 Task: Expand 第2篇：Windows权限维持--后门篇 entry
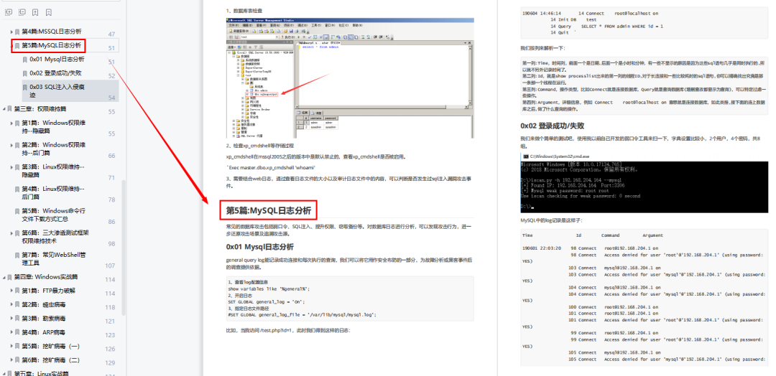[x=11, y=145]
